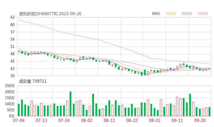Jump to the 08-02 date label
214x127 pixels.
click(x=86, y=120)
